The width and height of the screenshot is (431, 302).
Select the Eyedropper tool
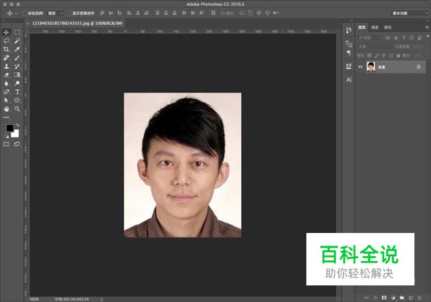click(x=17, y=49)
